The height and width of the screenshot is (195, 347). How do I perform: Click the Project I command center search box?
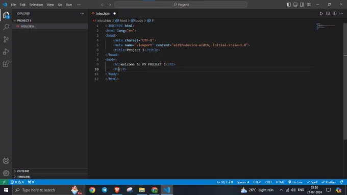(x=181, y=5)
